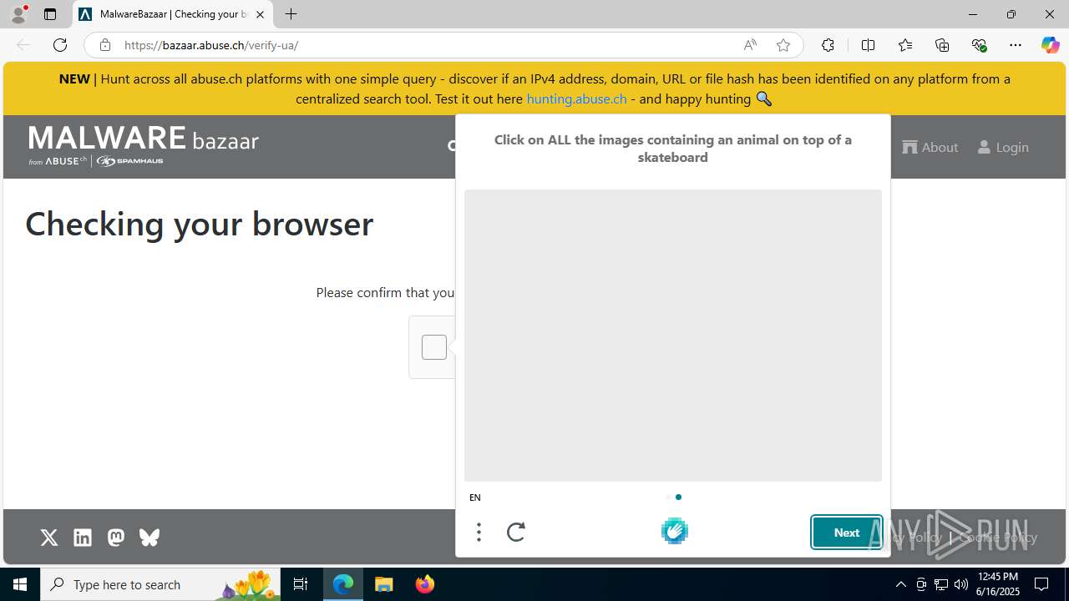
Task: Click the Edge taskbar icon
Action: point(343,584)
